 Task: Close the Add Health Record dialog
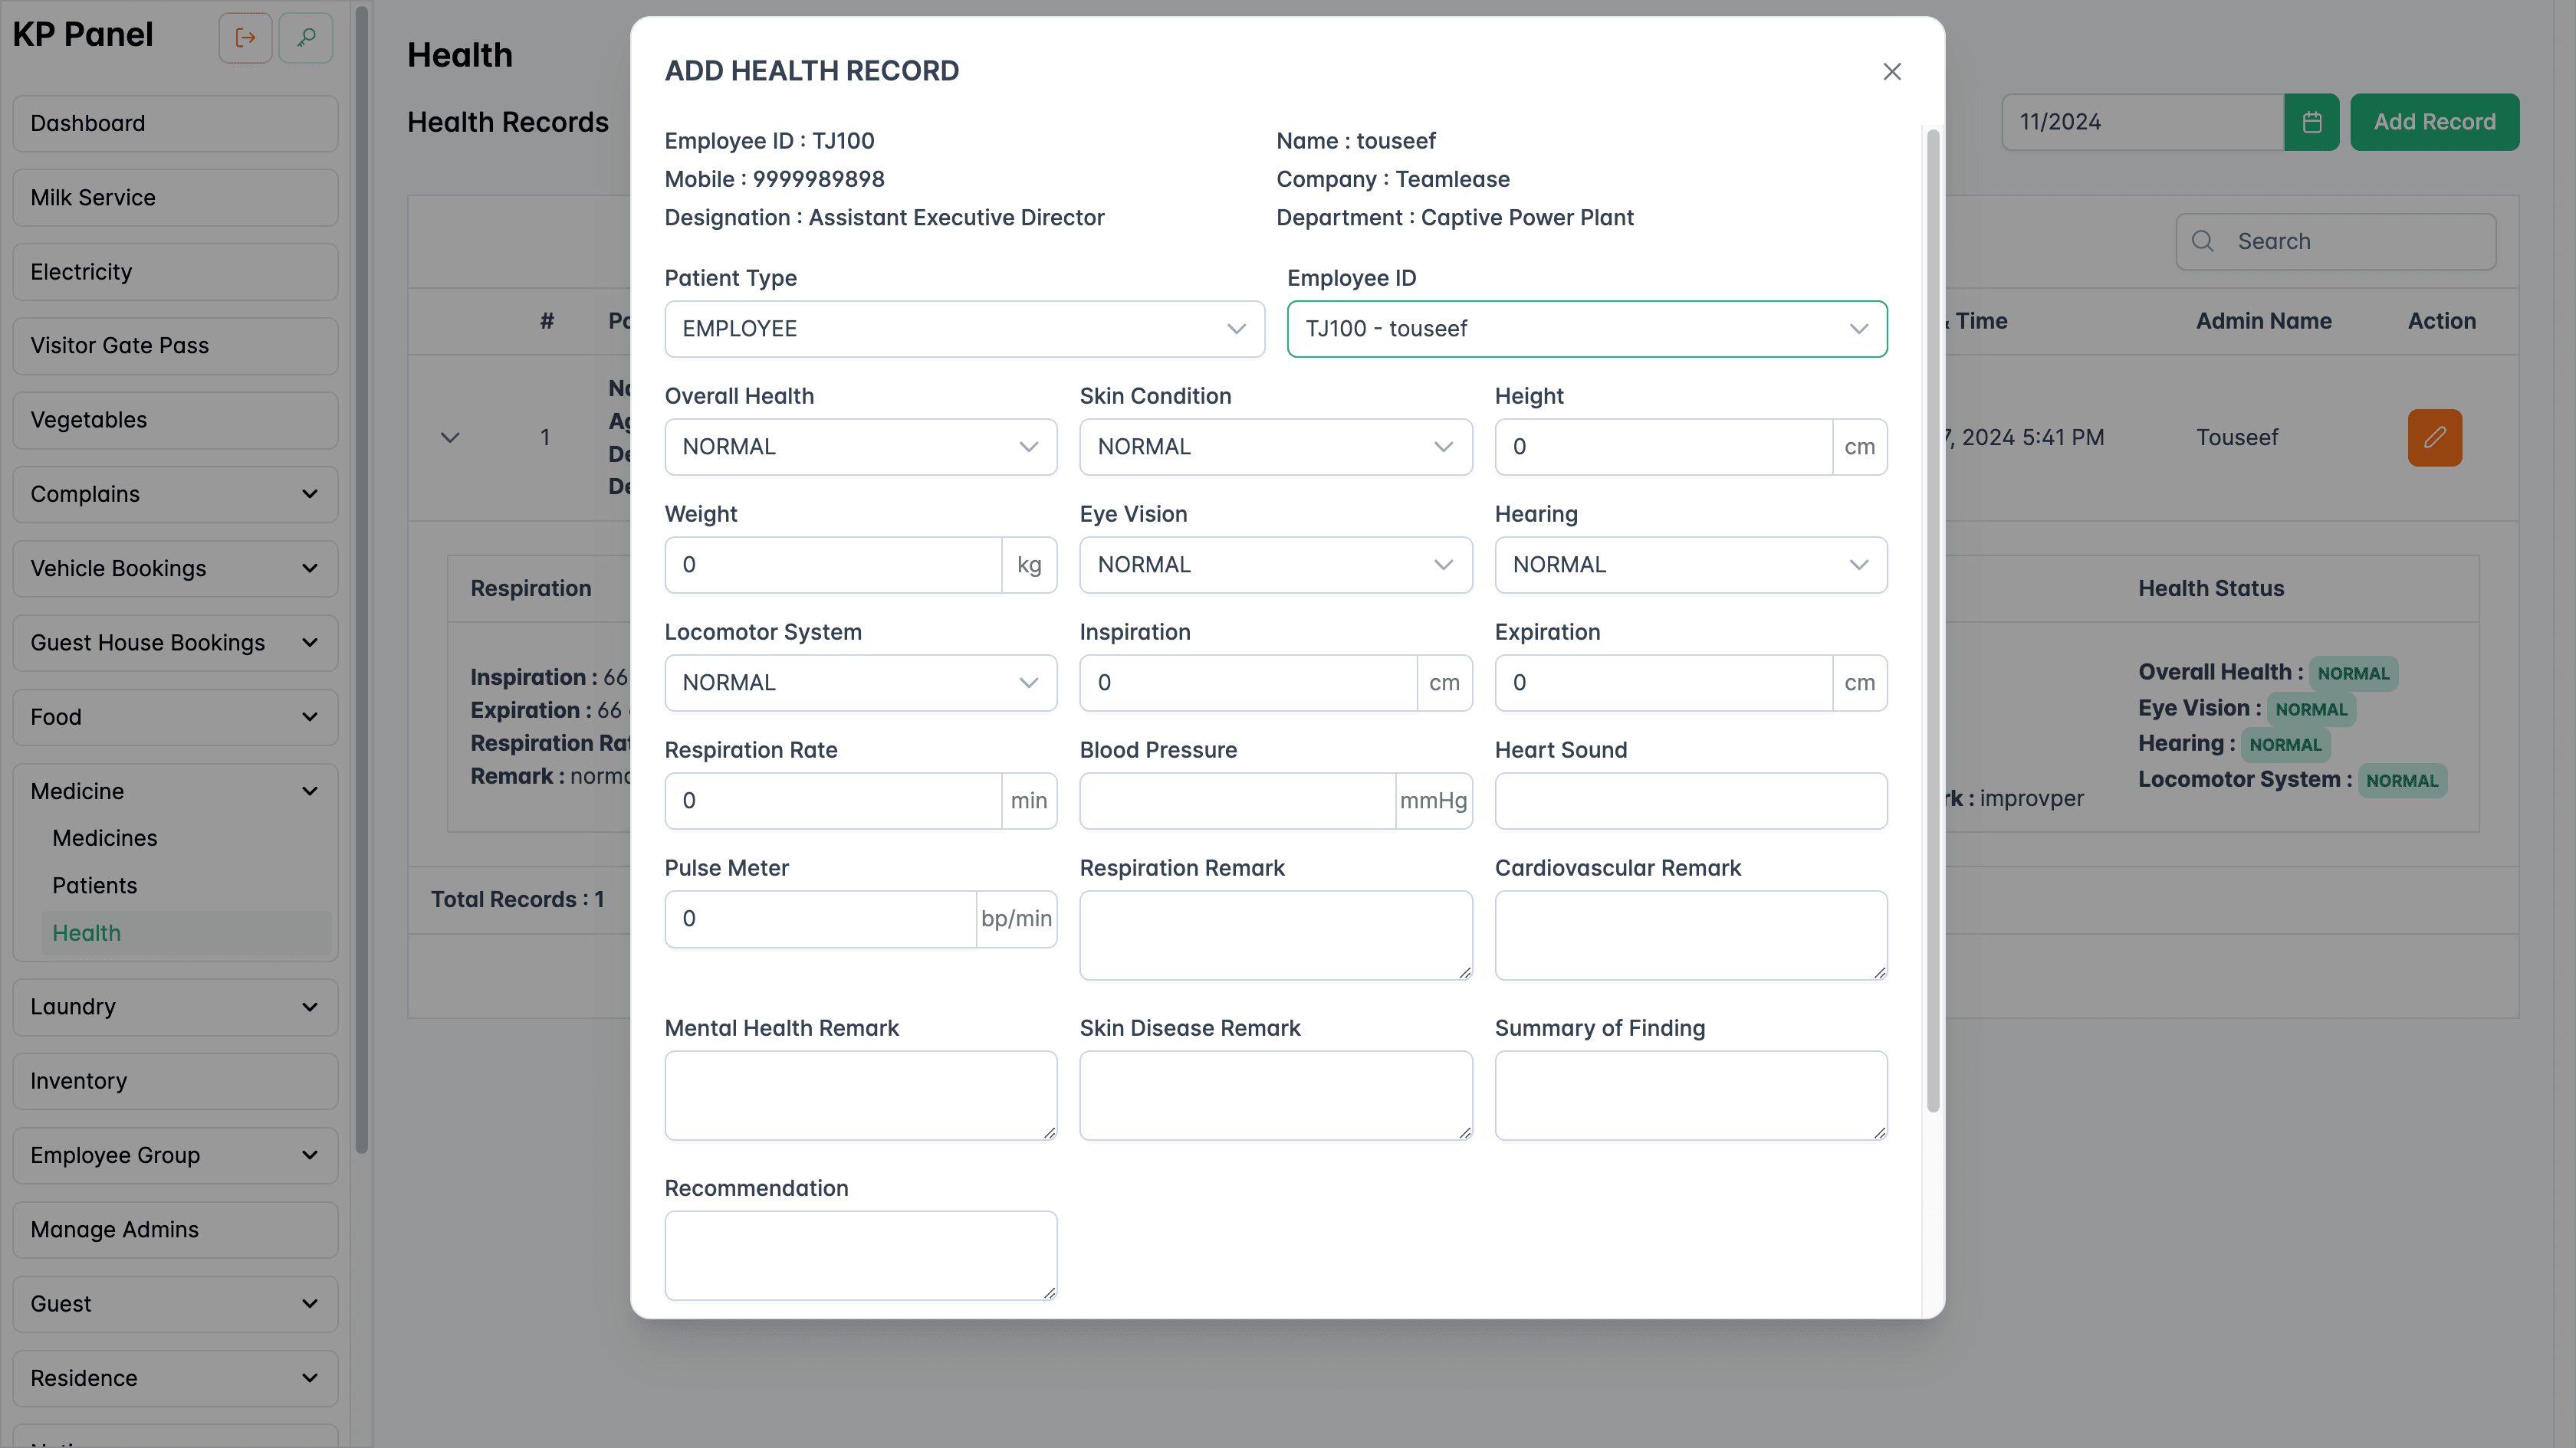click(1891, 71)
